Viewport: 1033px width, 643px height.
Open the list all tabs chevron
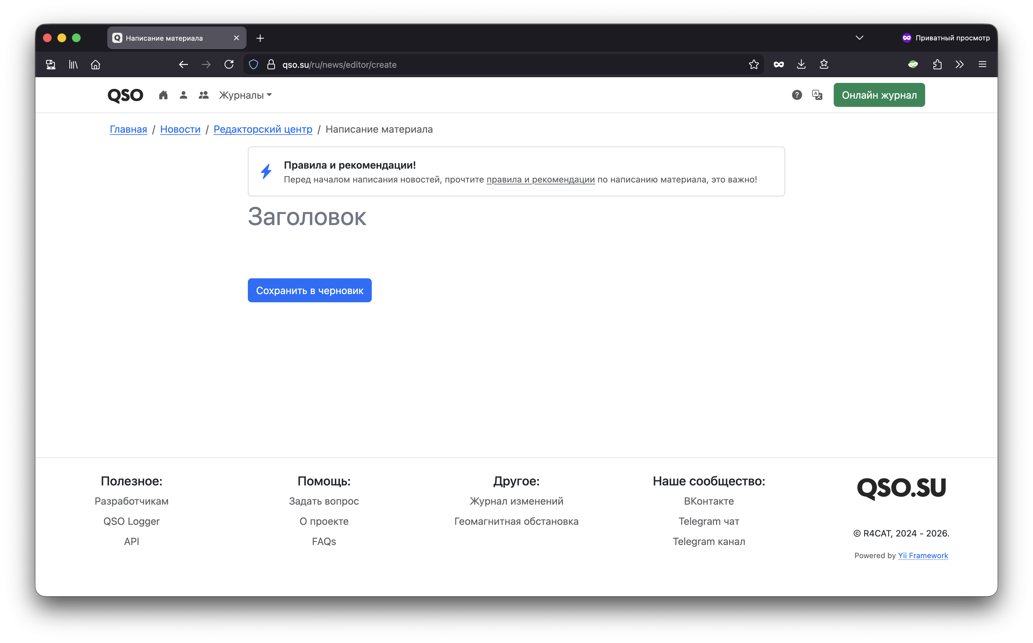859,38
